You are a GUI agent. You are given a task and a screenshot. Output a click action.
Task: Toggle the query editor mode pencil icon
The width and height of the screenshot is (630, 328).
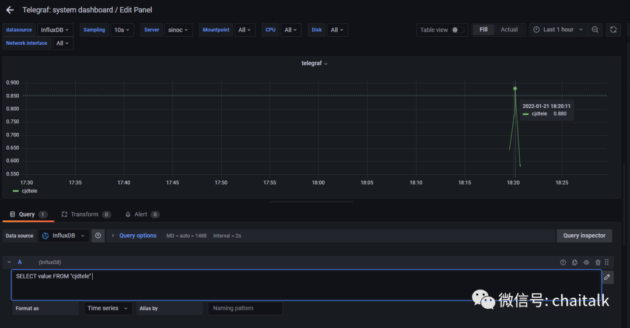607,277
